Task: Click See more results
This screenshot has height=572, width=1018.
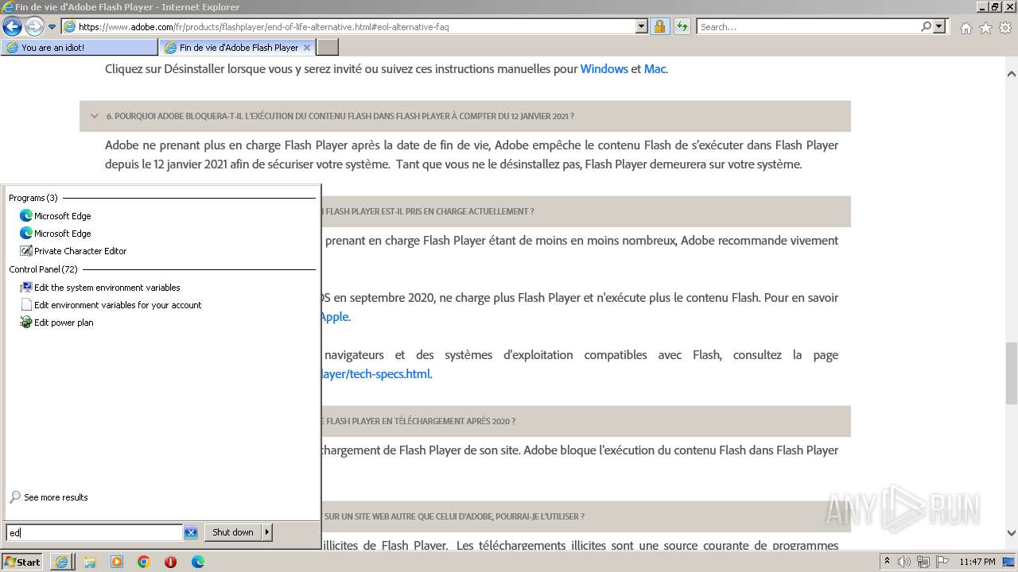Action: [56, 497]
